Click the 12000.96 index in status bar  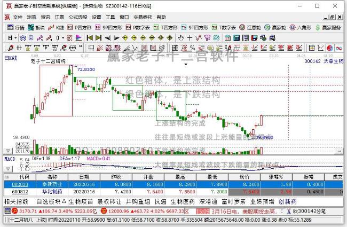119,212
